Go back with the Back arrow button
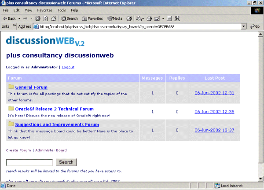264x190 pixels. pyautogui.click(x=9, y=18)
